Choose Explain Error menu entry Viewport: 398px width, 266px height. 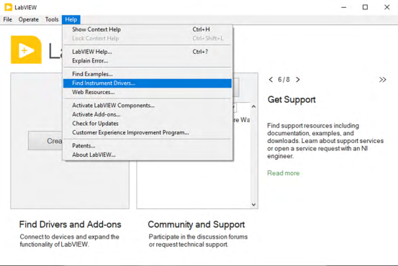pos(148,61)
